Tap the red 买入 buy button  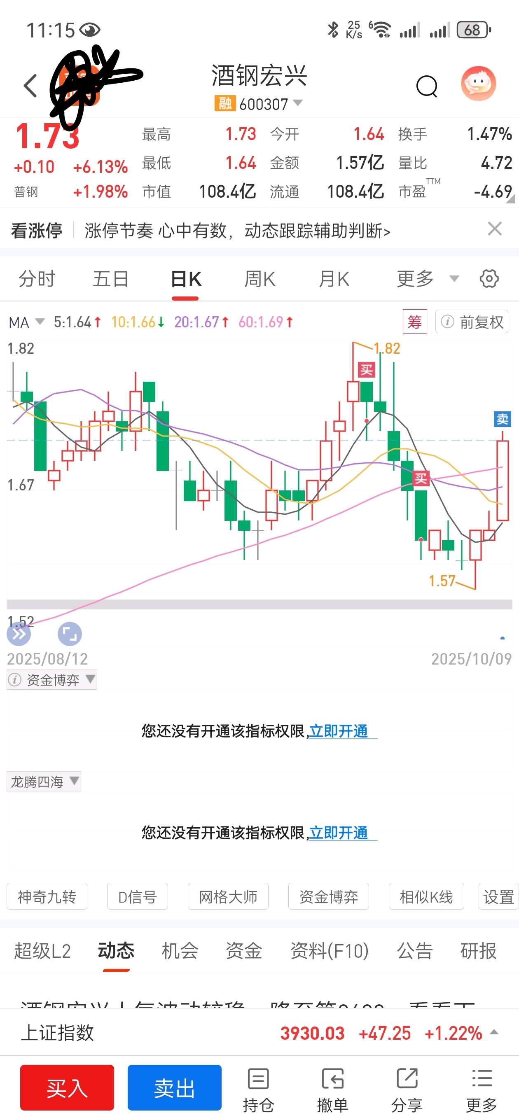[x=67, y=1088]
